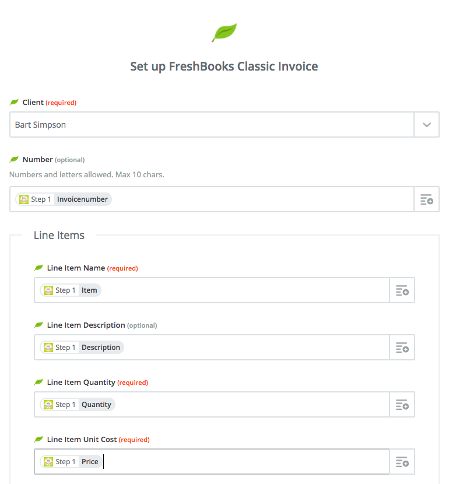Select the Step 1 Quantity pill

coord(78,404)
